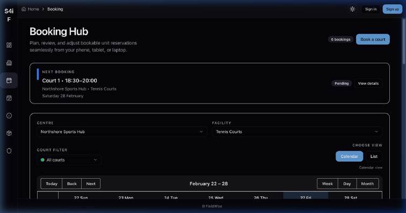Switch to List view

click(x=374, y=156)
